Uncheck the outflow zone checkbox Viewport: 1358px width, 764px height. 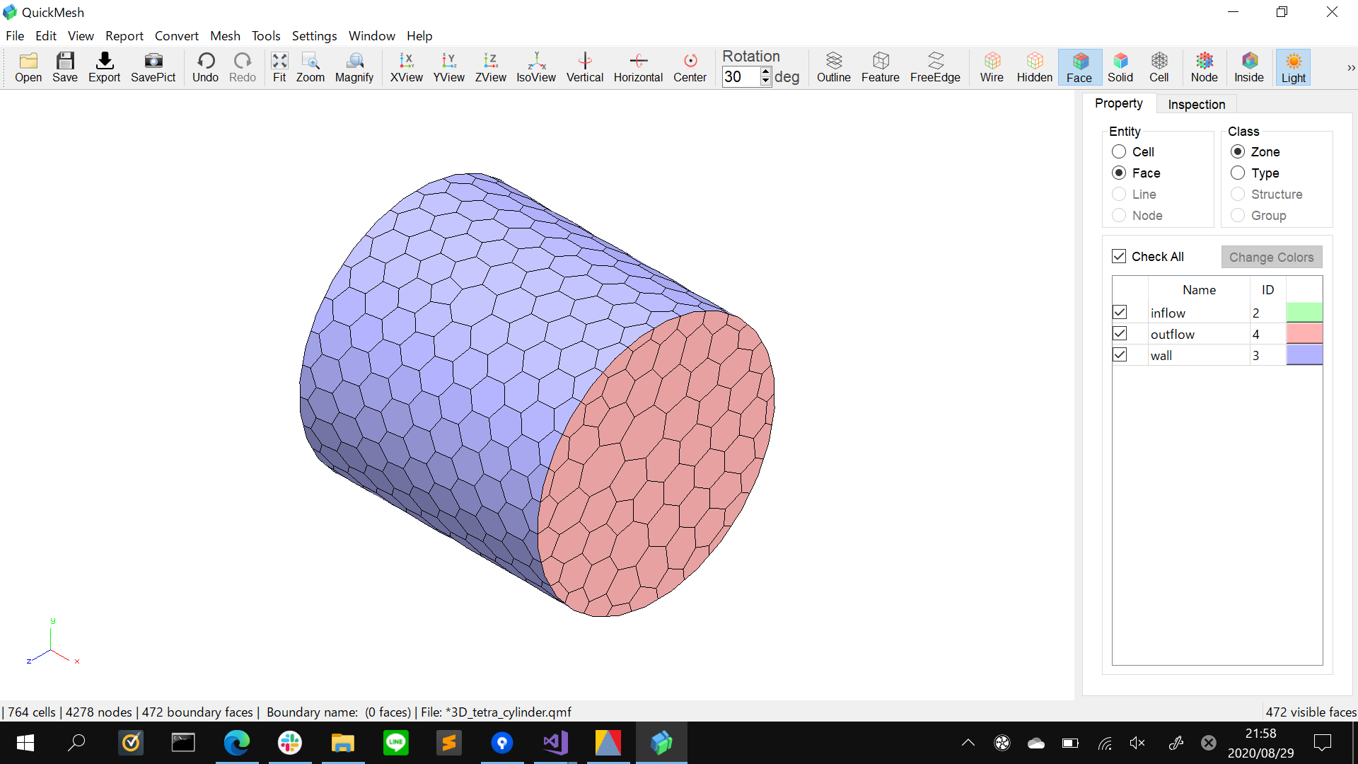point(1120,333)
